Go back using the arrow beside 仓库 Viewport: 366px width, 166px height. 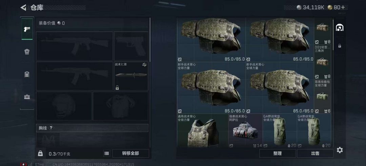(x=23, y=8)
